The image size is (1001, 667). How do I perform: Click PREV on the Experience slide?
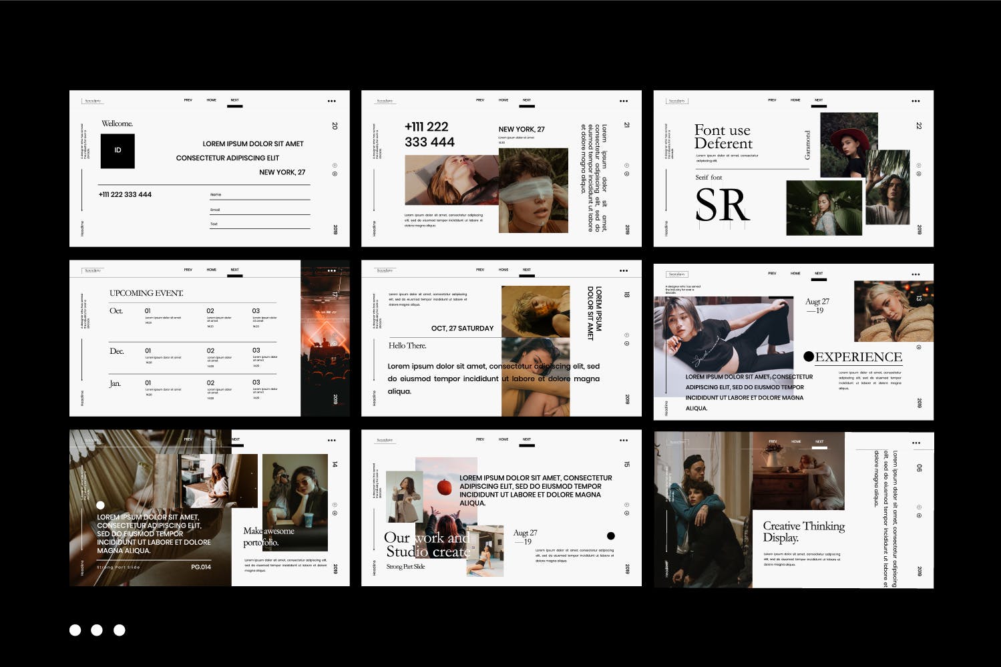pos(772,273)
